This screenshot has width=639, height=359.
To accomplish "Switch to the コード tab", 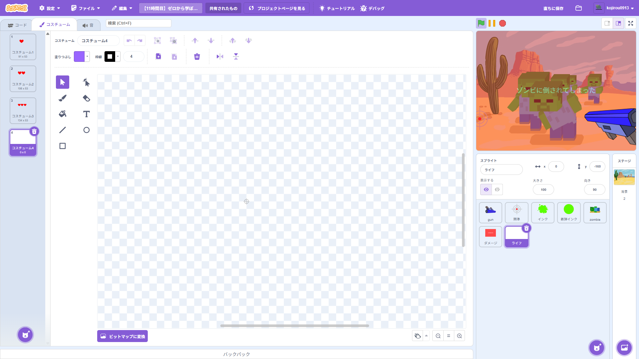I will tap(17, 25).
